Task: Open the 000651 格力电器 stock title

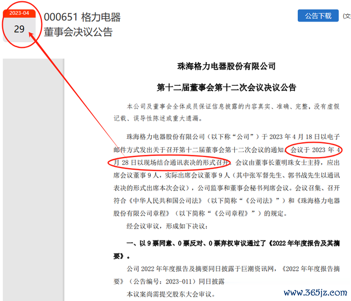Action: [82, 18]
